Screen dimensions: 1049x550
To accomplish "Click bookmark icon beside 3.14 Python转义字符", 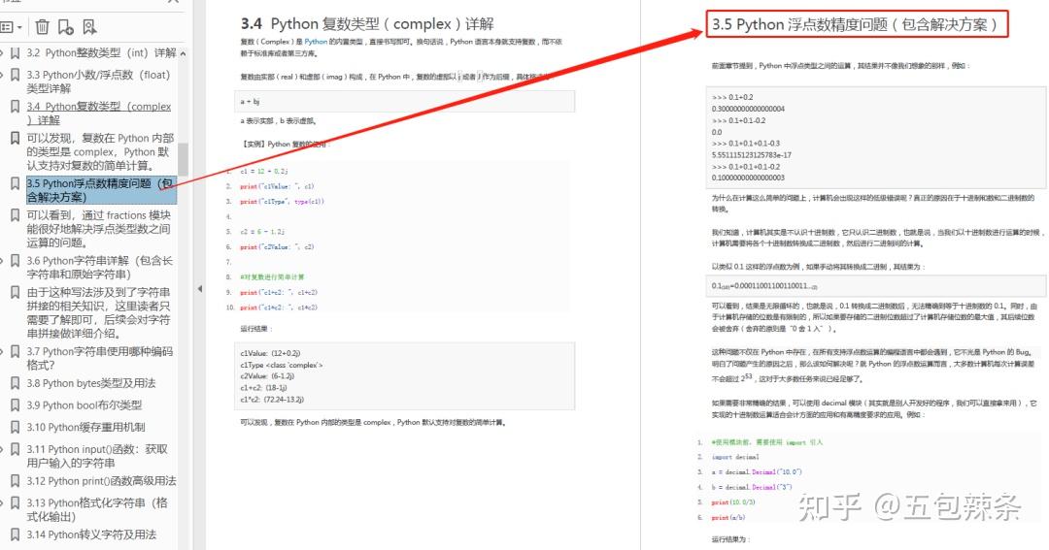I will 16,534.
